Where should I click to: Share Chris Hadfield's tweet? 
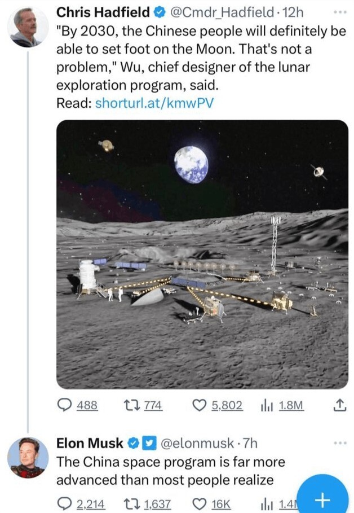pyautogui.click(x=339, y=405)
